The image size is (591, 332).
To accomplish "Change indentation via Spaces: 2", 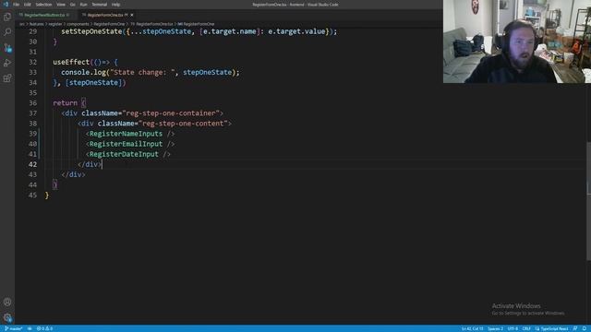I will pos(495,328).
